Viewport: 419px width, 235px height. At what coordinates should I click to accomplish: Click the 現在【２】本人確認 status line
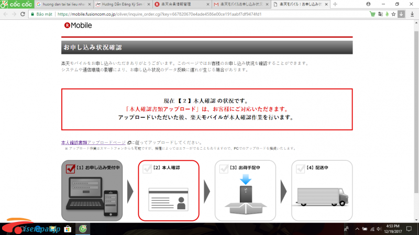pyautogui.click(x=207, y=100)
